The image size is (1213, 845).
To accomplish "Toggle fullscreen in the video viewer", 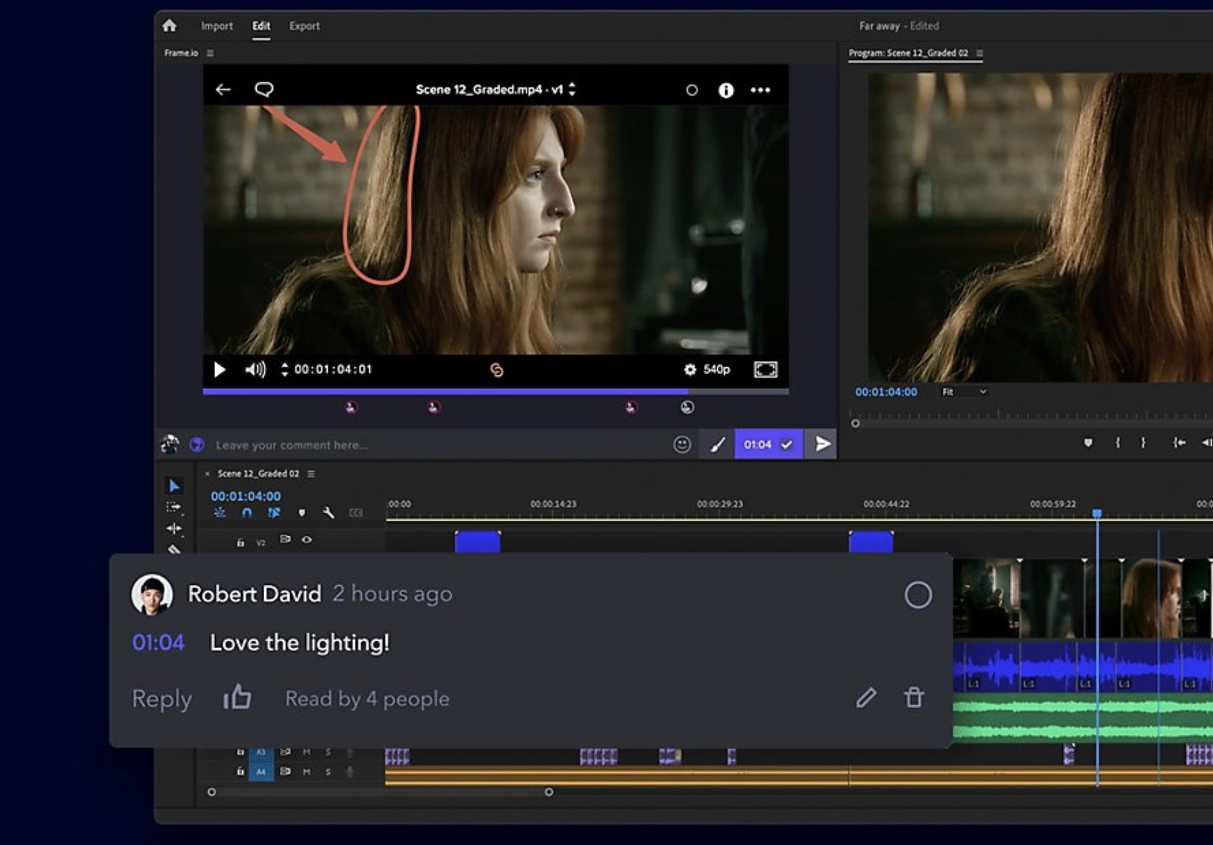I will pos(765,370).
